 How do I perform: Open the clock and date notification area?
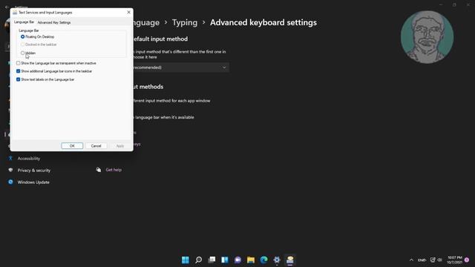[x=454, y=260]
